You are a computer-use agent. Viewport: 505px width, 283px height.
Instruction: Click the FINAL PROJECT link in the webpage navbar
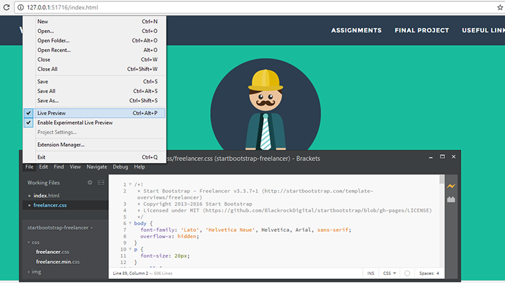[422, 30]
